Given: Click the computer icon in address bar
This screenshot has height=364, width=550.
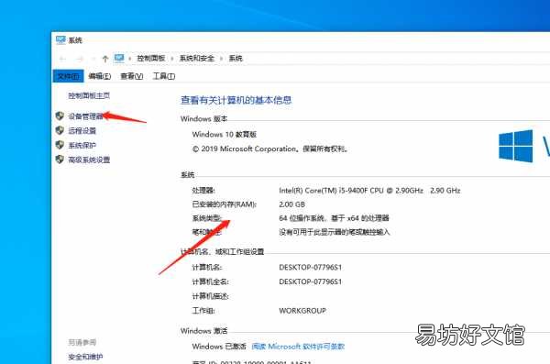Looking at the screenshot, I should point(119,58).
